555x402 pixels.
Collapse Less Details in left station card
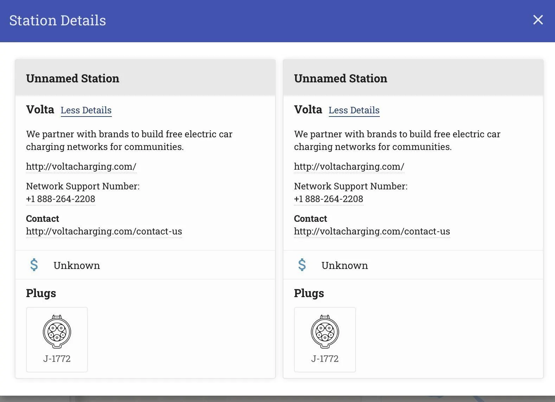coord(86,110)
